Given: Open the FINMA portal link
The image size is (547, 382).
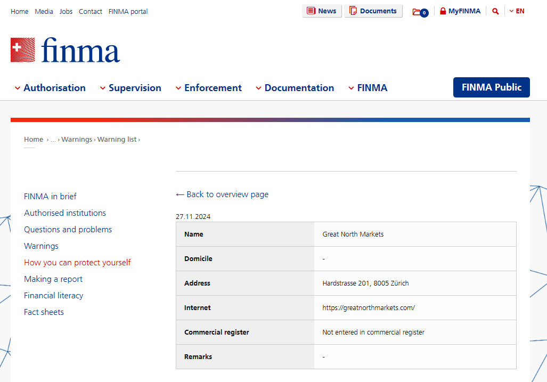Looking at the screenshot, I should click(128, 12).
